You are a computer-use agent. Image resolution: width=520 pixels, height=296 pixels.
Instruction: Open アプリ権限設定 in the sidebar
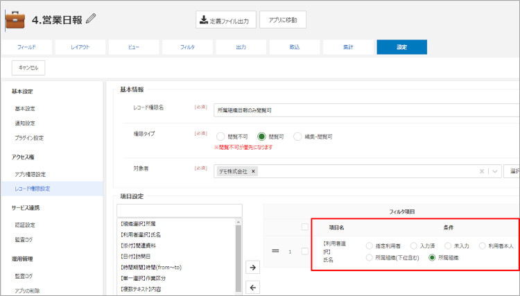(31, 174)
